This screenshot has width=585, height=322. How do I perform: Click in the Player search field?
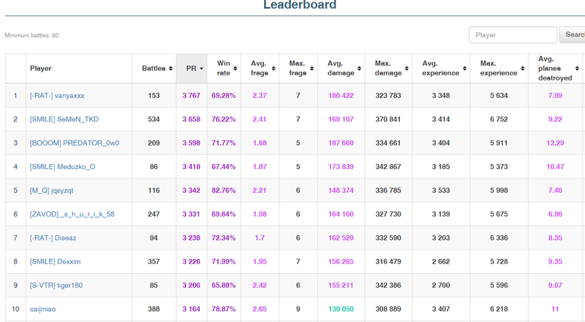(513, 34)
